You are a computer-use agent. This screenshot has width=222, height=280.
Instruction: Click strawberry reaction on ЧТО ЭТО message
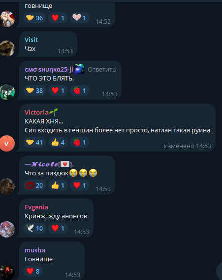click(x=80, y=90)
